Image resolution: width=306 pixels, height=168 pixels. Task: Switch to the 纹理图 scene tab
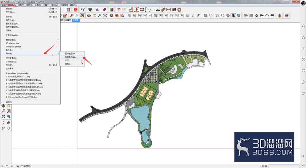click(68, 20)
